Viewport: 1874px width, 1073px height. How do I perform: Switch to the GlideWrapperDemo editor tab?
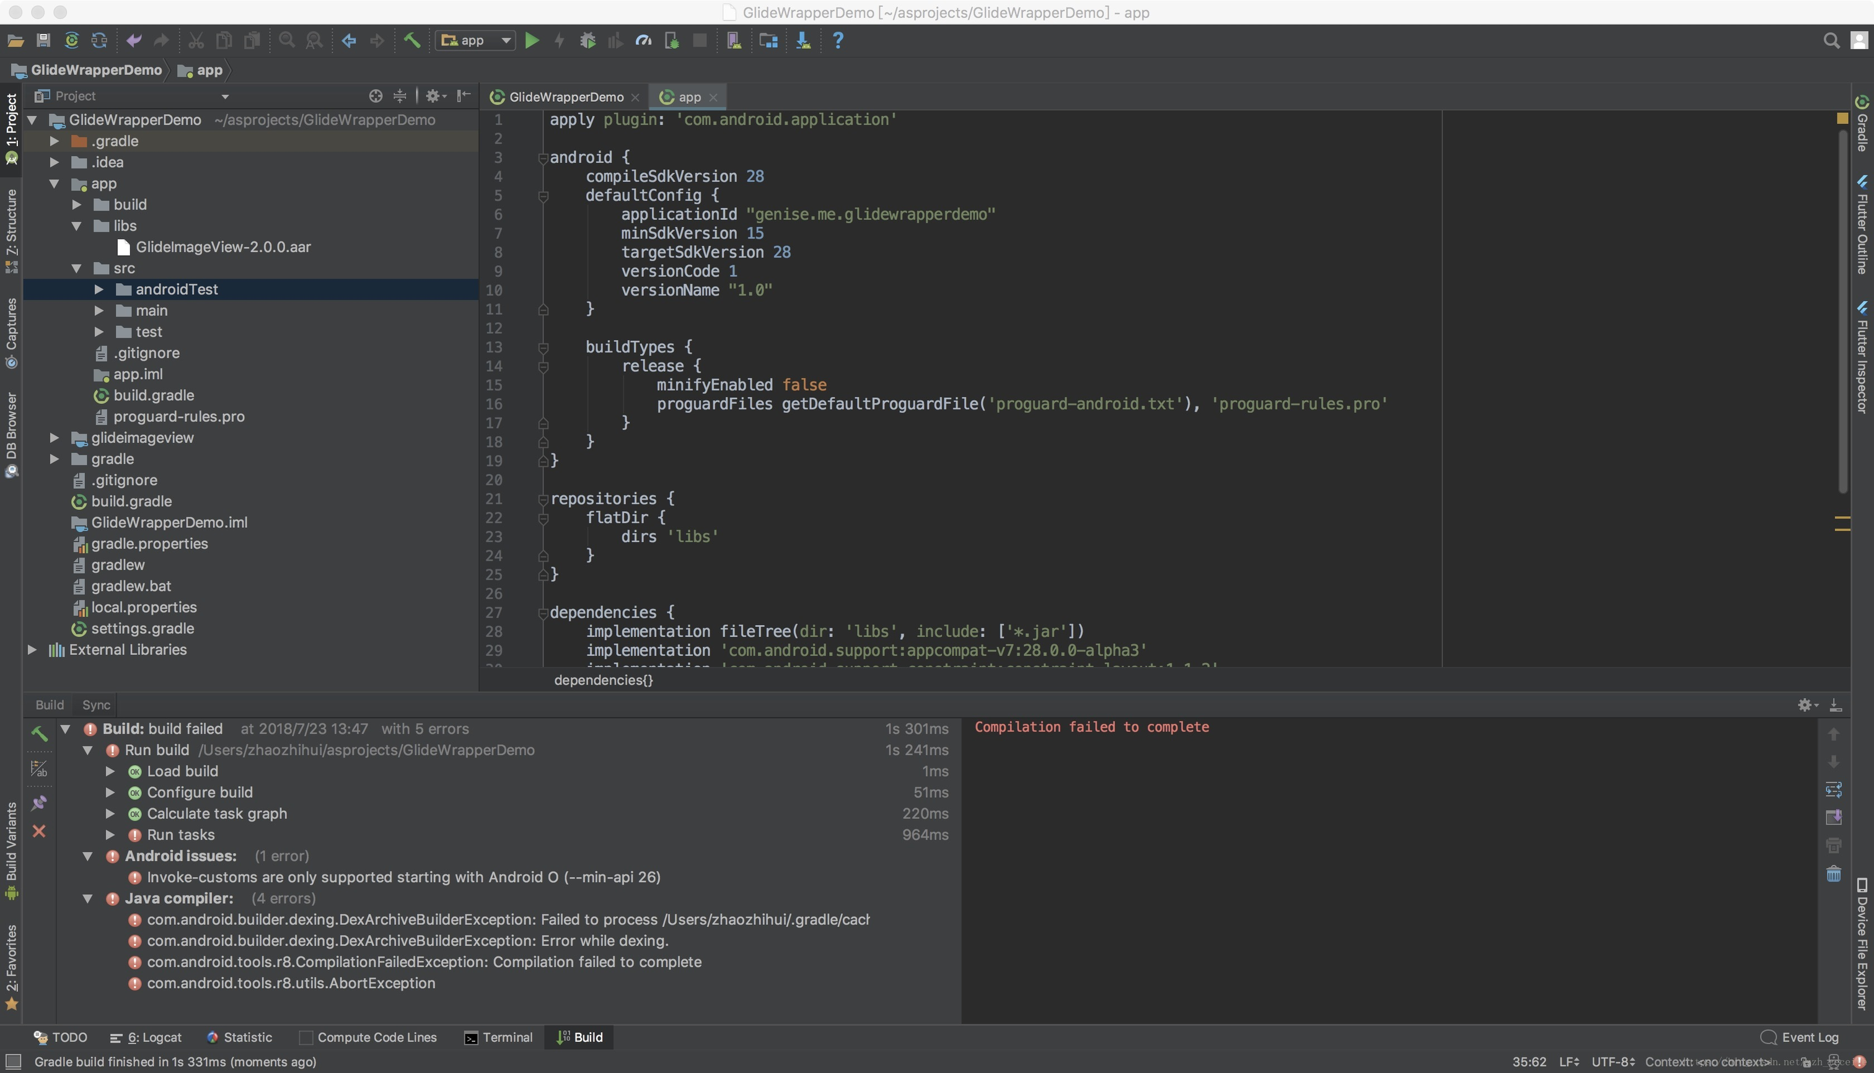coord(565,97)
